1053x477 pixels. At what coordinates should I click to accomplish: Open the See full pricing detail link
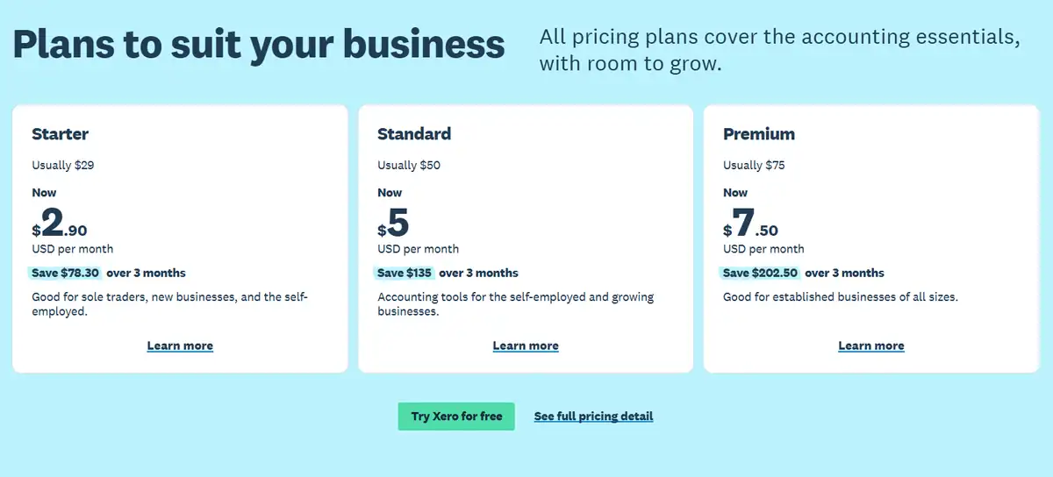click(x=593, y=416)
